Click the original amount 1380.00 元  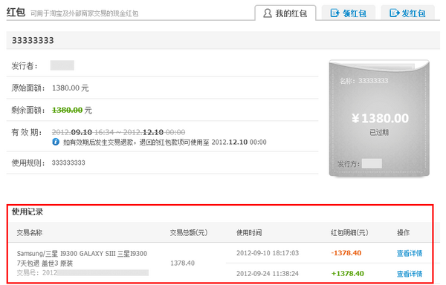click(x=71, y=88)
